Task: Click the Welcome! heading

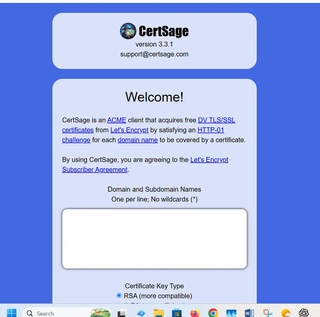Action: 154,97
